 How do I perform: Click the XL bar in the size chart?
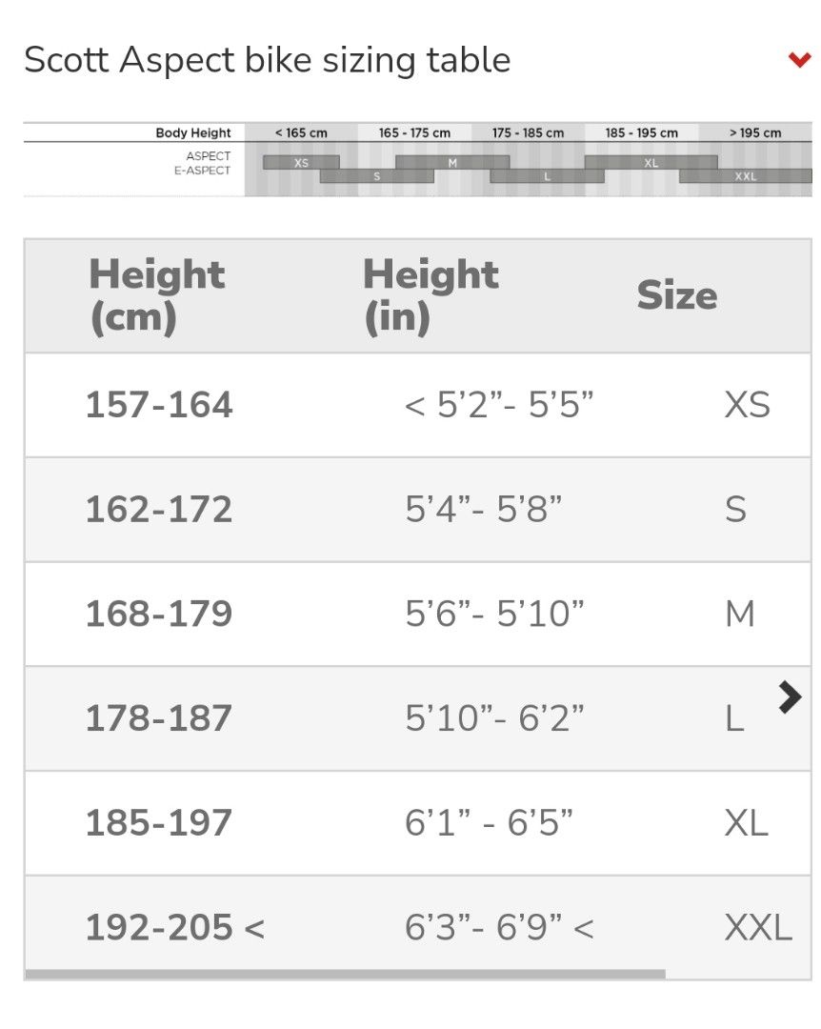[x=651, y=162]
